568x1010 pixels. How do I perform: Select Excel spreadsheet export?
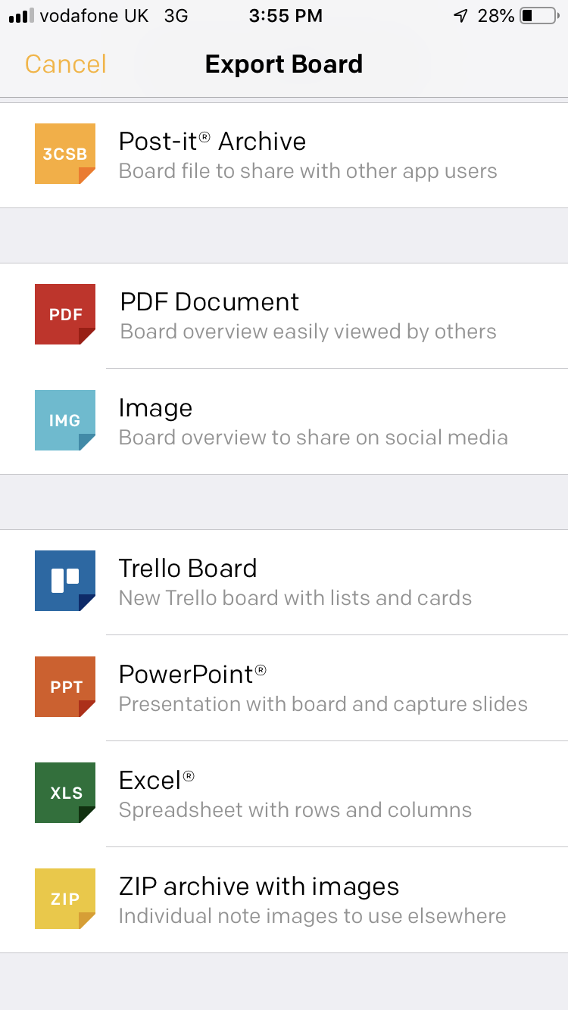[x=295, y=794]
